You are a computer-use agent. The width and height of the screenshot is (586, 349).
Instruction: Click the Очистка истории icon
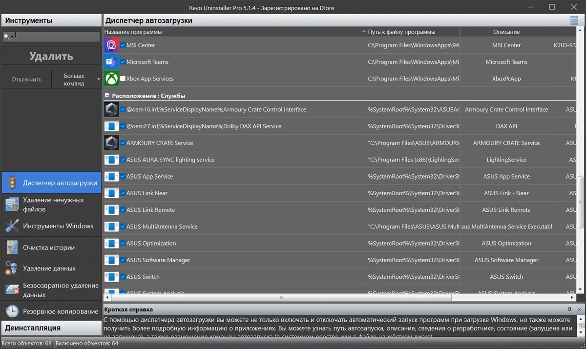coord(12,247)
